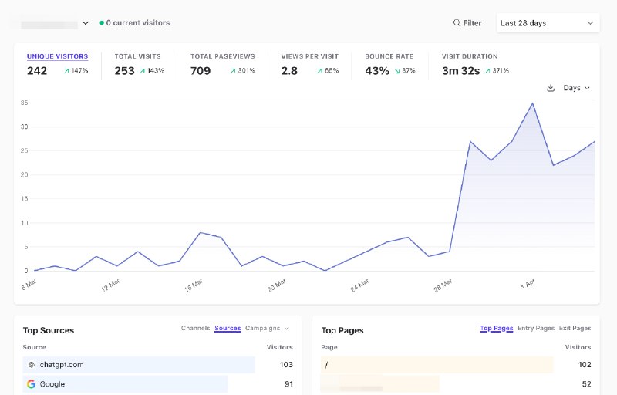This screenshot has height=395, width=617.
Task: Click the download chart data icon
Action: [551, 88]
